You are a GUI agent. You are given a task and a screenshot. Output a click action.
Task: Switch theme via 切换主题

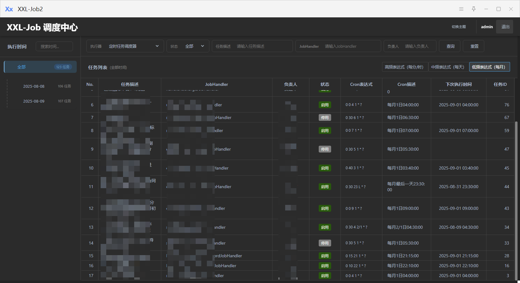point(459,27)
